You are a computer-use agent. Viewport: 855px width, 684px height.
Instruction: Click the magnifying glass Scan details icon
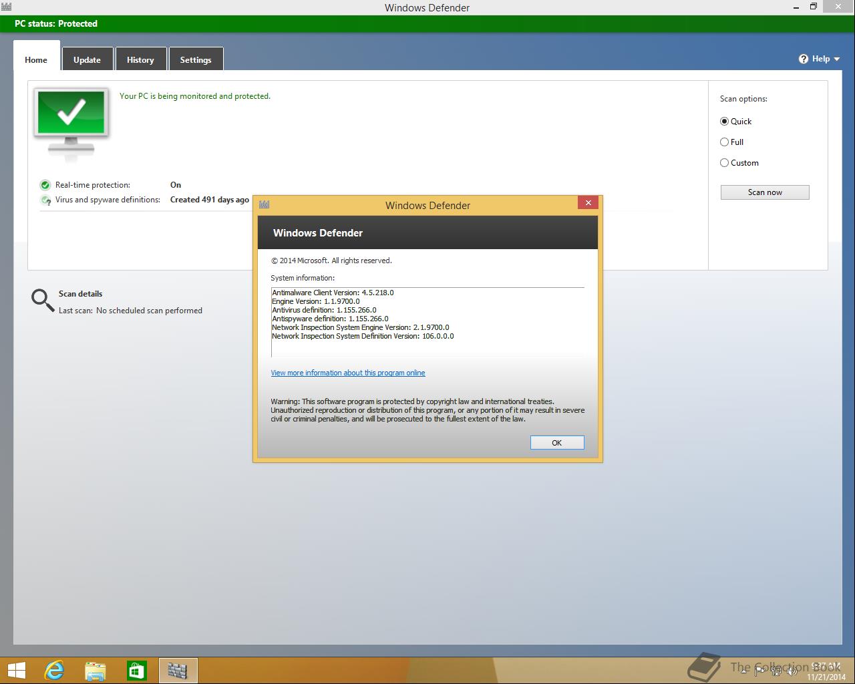point(43,301)
